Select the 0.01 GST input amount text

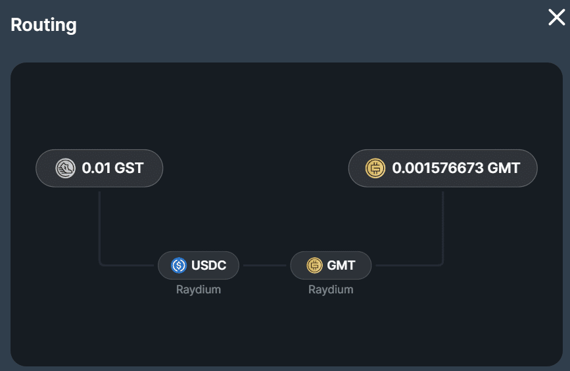tap(112, 168)
